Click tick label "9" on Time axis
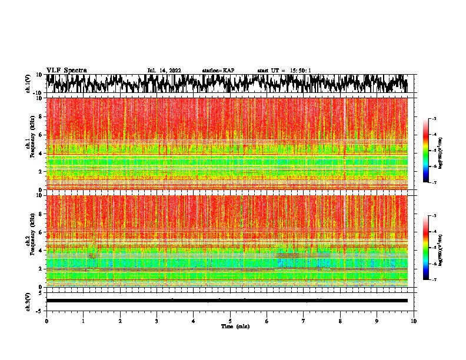The image size is (466, 360). [x=377, y=321]
